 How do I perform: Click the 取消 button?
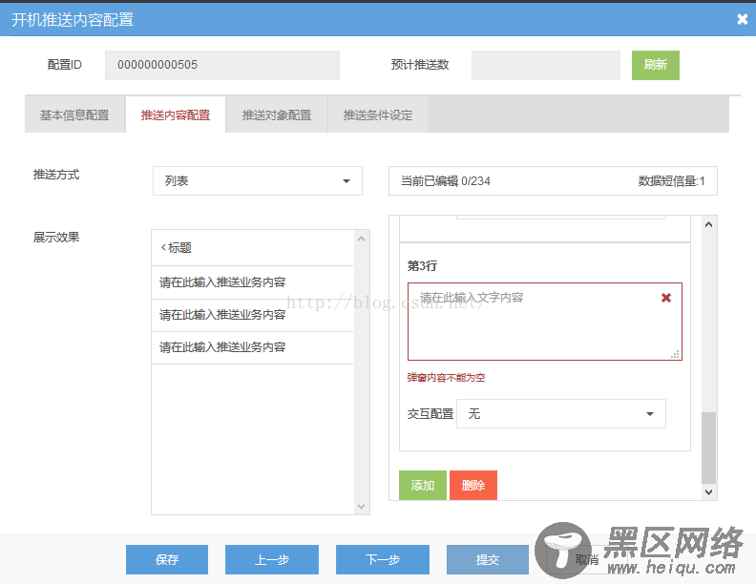tap(587, 559)
